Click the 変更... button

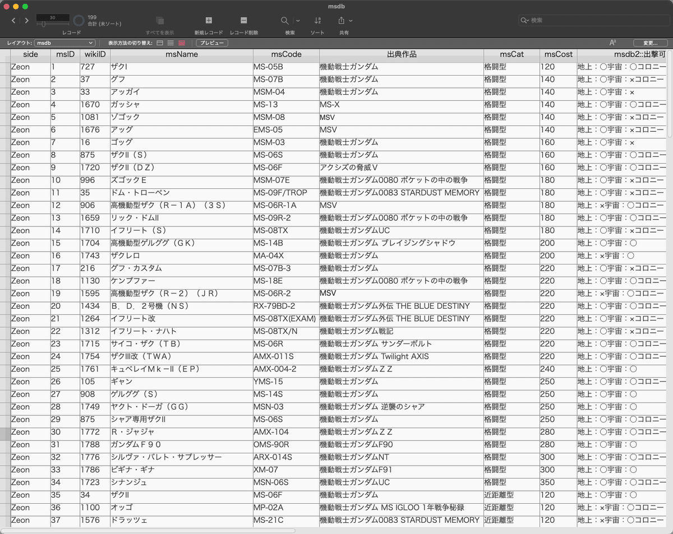pyautogui.click(x=650, y=43)
